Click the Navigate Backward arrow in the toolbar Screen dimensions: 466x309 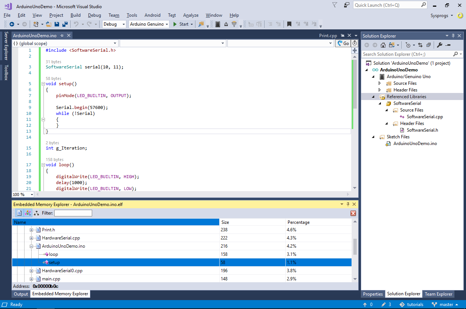(12, 24)
